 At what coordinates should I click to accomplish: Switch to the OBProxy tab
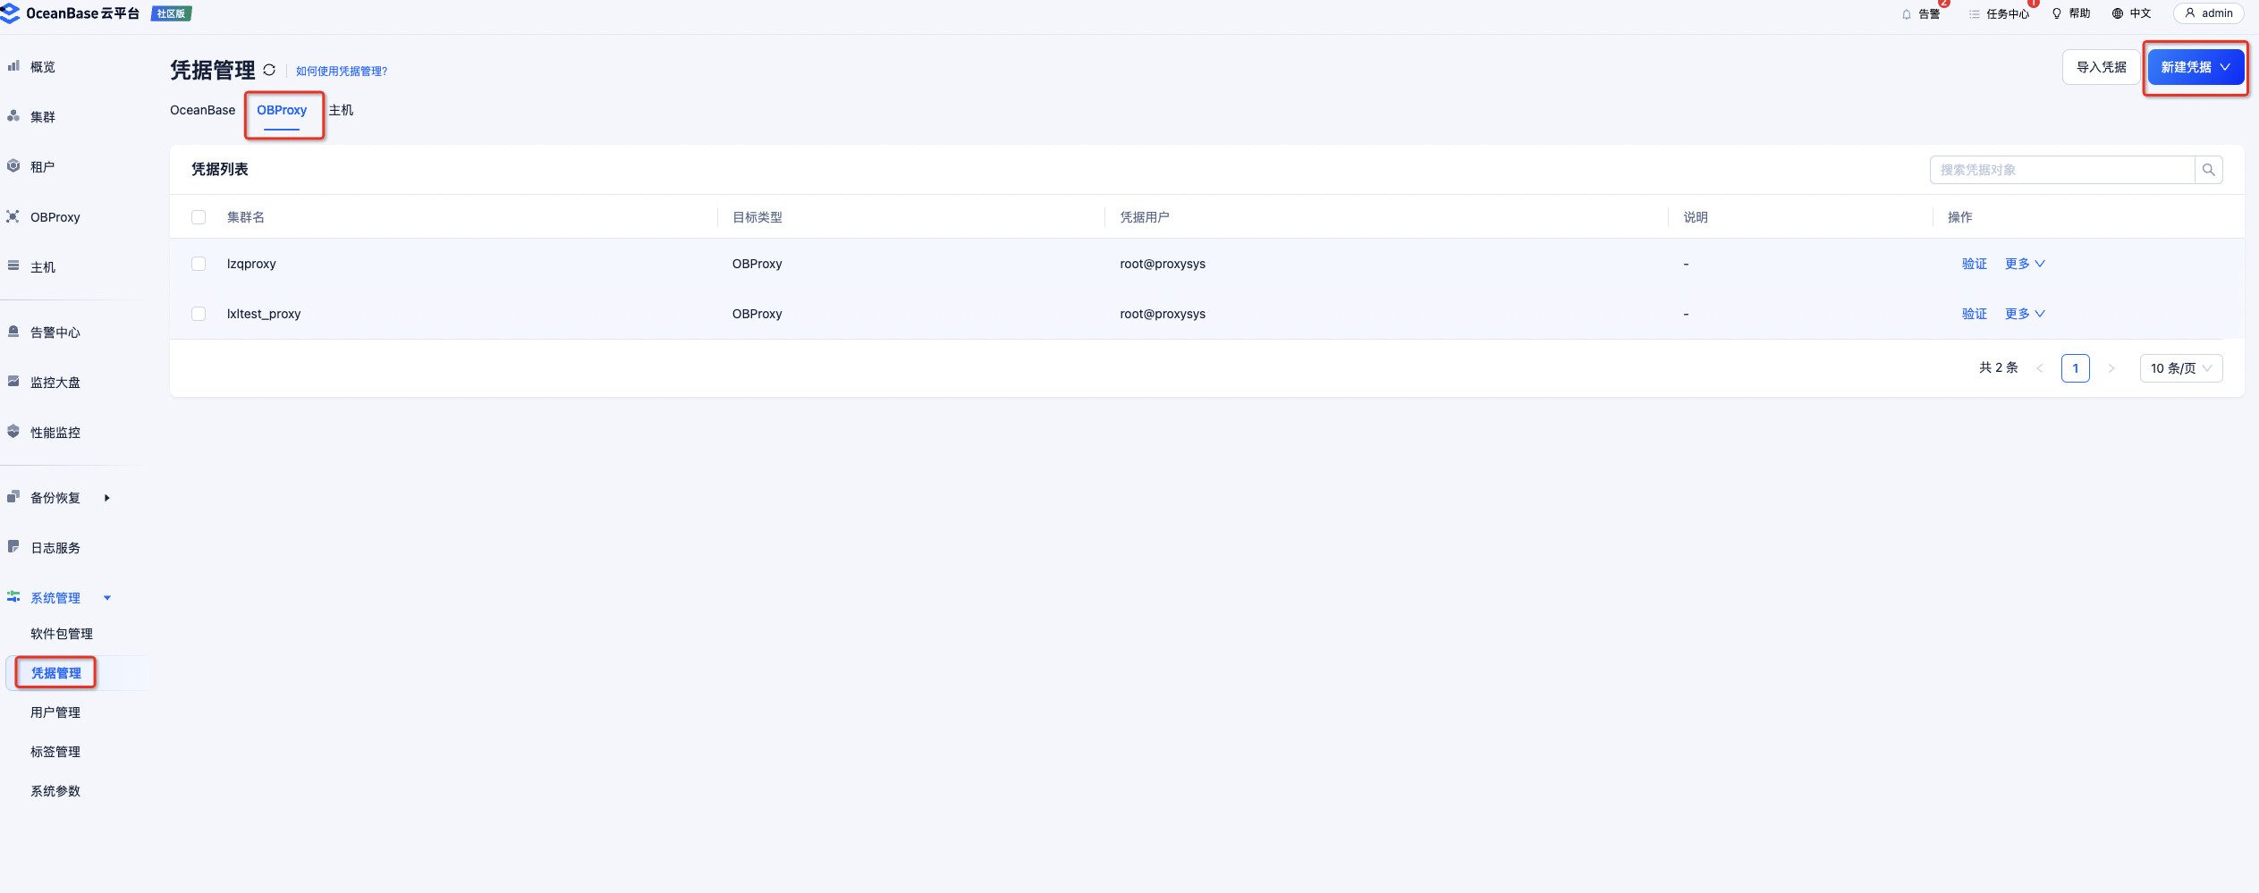(x=282, y=110)
